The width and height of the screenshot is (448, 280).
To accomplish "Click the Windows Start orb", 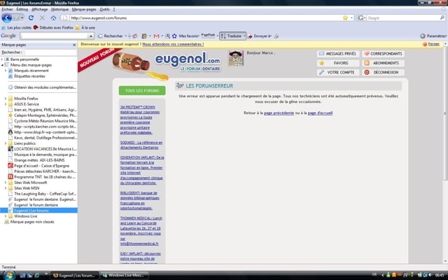I will pos(8,275).
